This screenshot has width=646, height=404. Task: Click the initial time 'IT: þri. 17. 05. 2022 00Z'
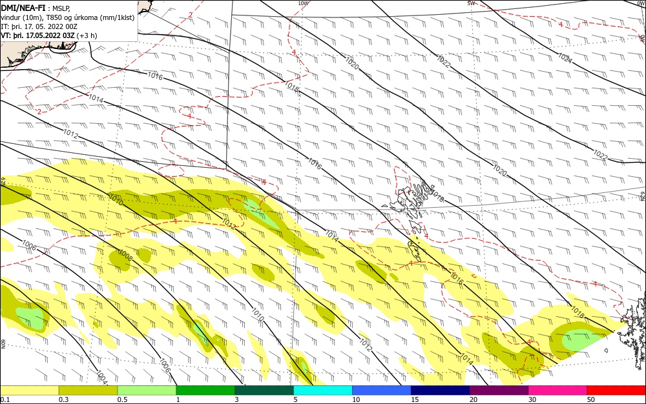39,26
